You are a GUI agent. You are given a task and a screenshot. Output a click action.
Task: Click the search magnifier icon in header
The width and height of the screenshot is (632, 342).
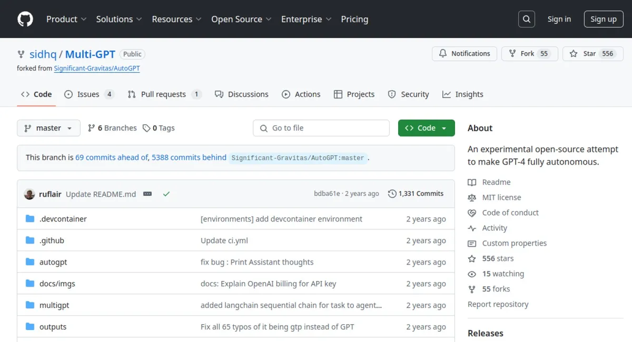pos(526,19)
